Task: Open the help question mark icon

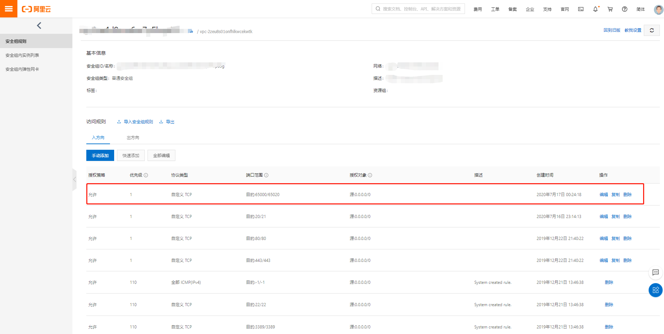Action: click(624, 9)
